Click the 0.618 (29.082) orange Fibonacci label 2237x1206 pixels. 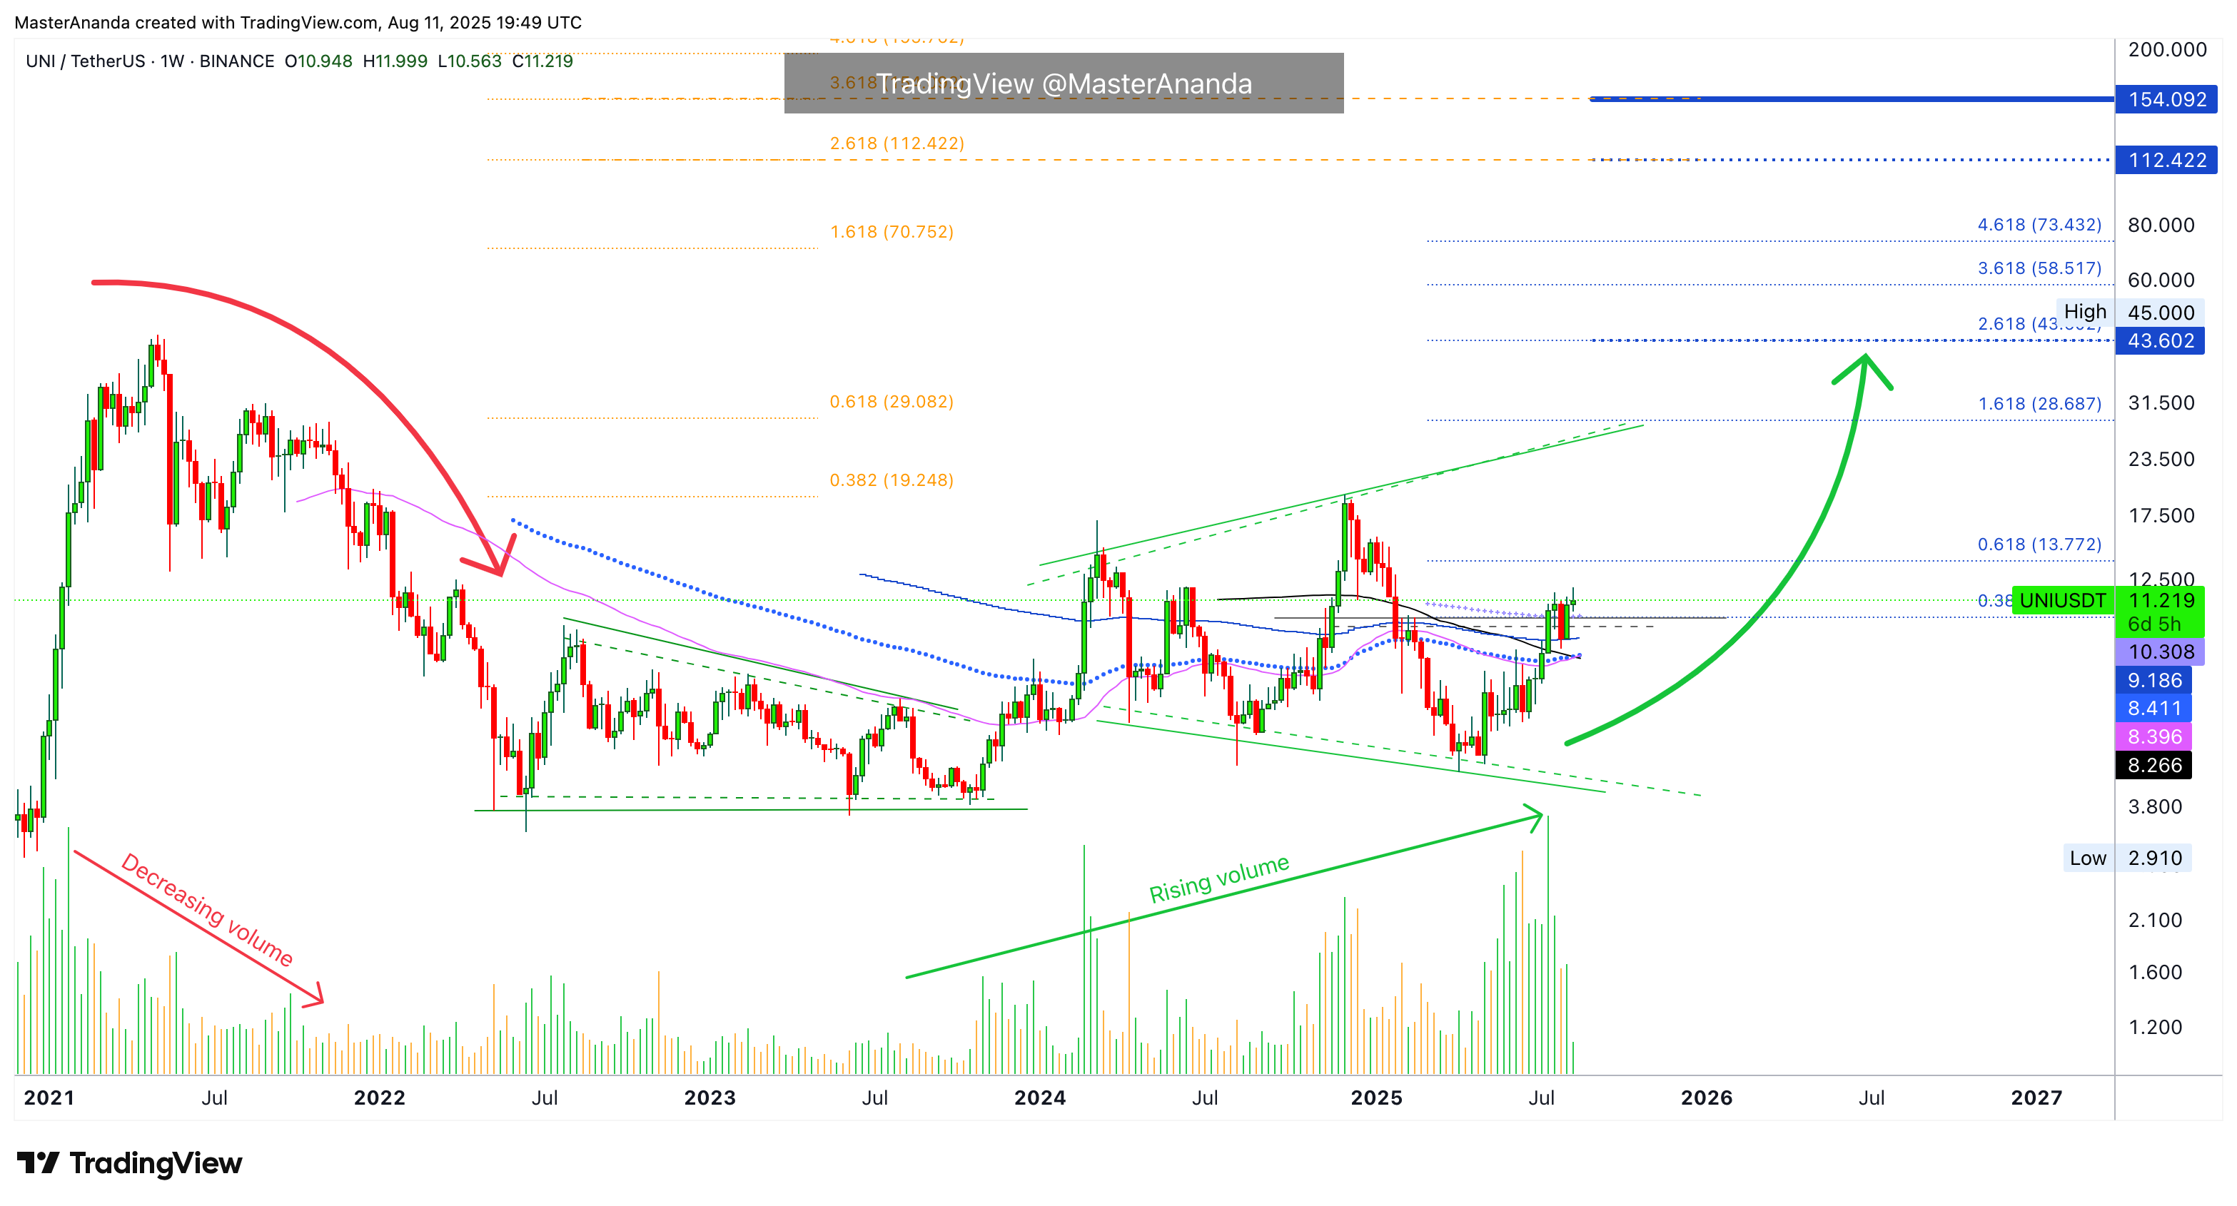point(892,402)
